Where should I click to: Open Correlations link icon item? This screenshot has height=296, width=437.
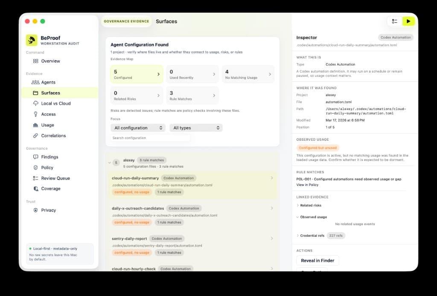tap(35, 136)
